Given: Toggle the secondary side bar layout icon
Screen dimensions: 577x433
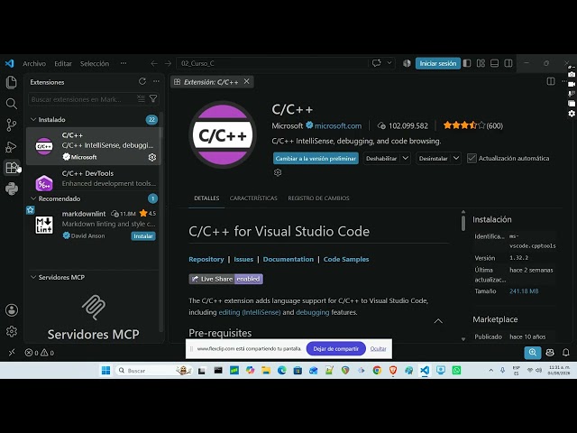Looking at the screenshot, I should coord(508,63).
